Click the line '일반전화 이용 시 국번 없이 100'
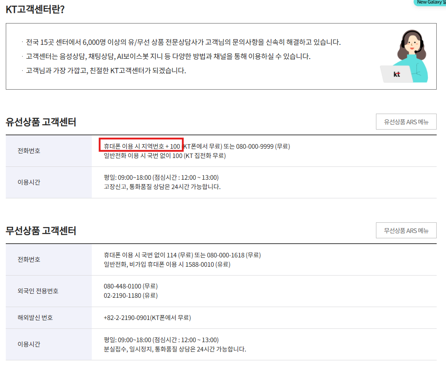The image size is (446, 371). (x=164, y=156)
